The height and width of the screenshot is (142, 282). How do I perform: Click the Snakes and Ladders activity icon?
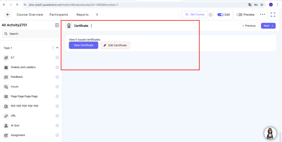point(6,67)
